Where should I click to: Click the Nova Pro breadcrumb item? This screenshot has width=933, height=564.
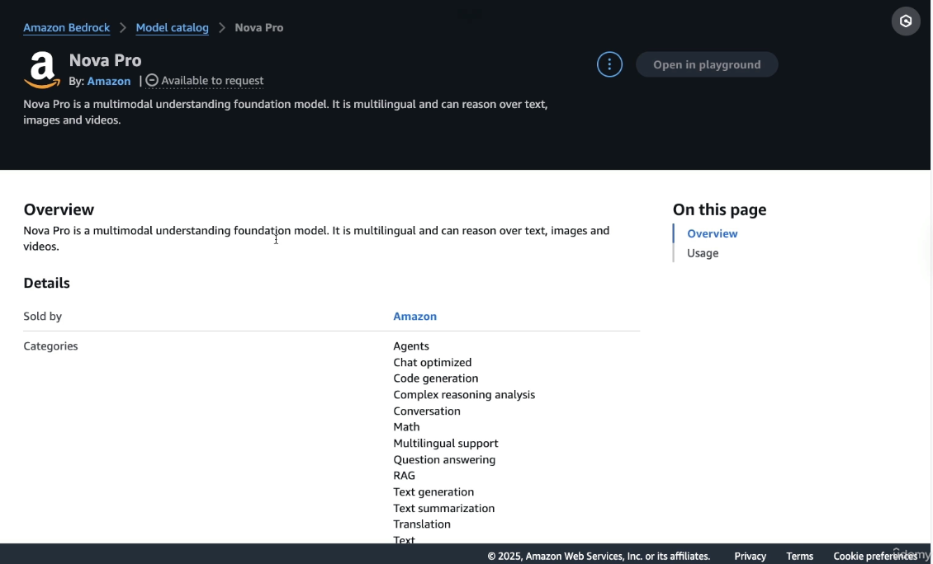pyautogui.click(x=258, y=27)
